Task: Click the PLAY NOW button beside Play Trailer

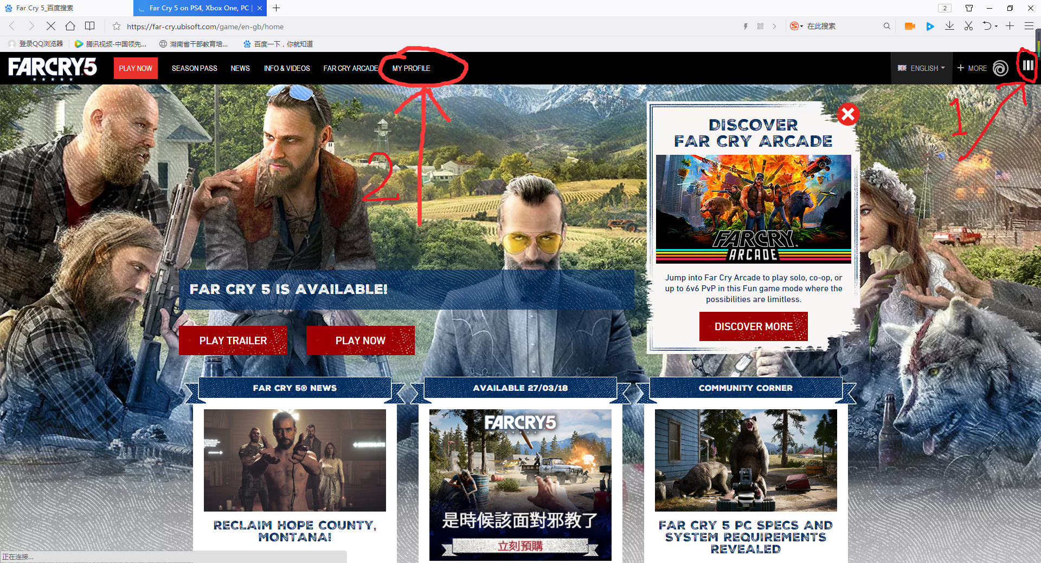Action: [361, 341]
